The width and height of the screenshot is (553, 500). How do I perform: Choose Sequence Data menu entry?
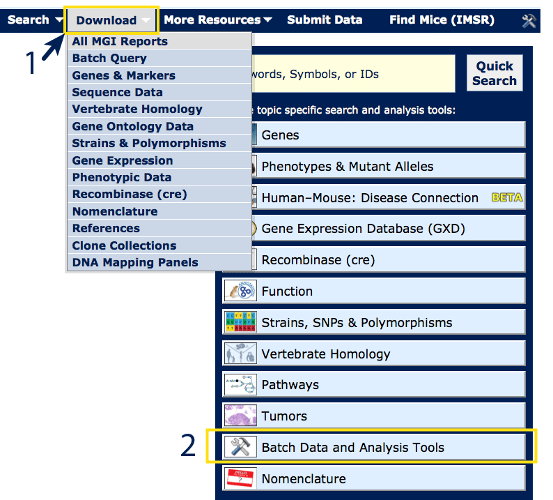click(159, 92)
